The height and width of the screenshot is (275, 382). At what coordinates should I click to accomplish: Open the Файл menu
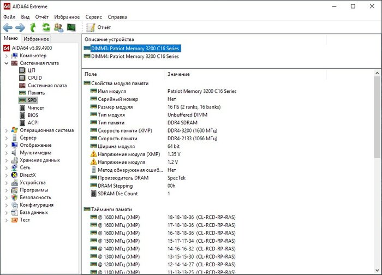click(x=9, y=17)
